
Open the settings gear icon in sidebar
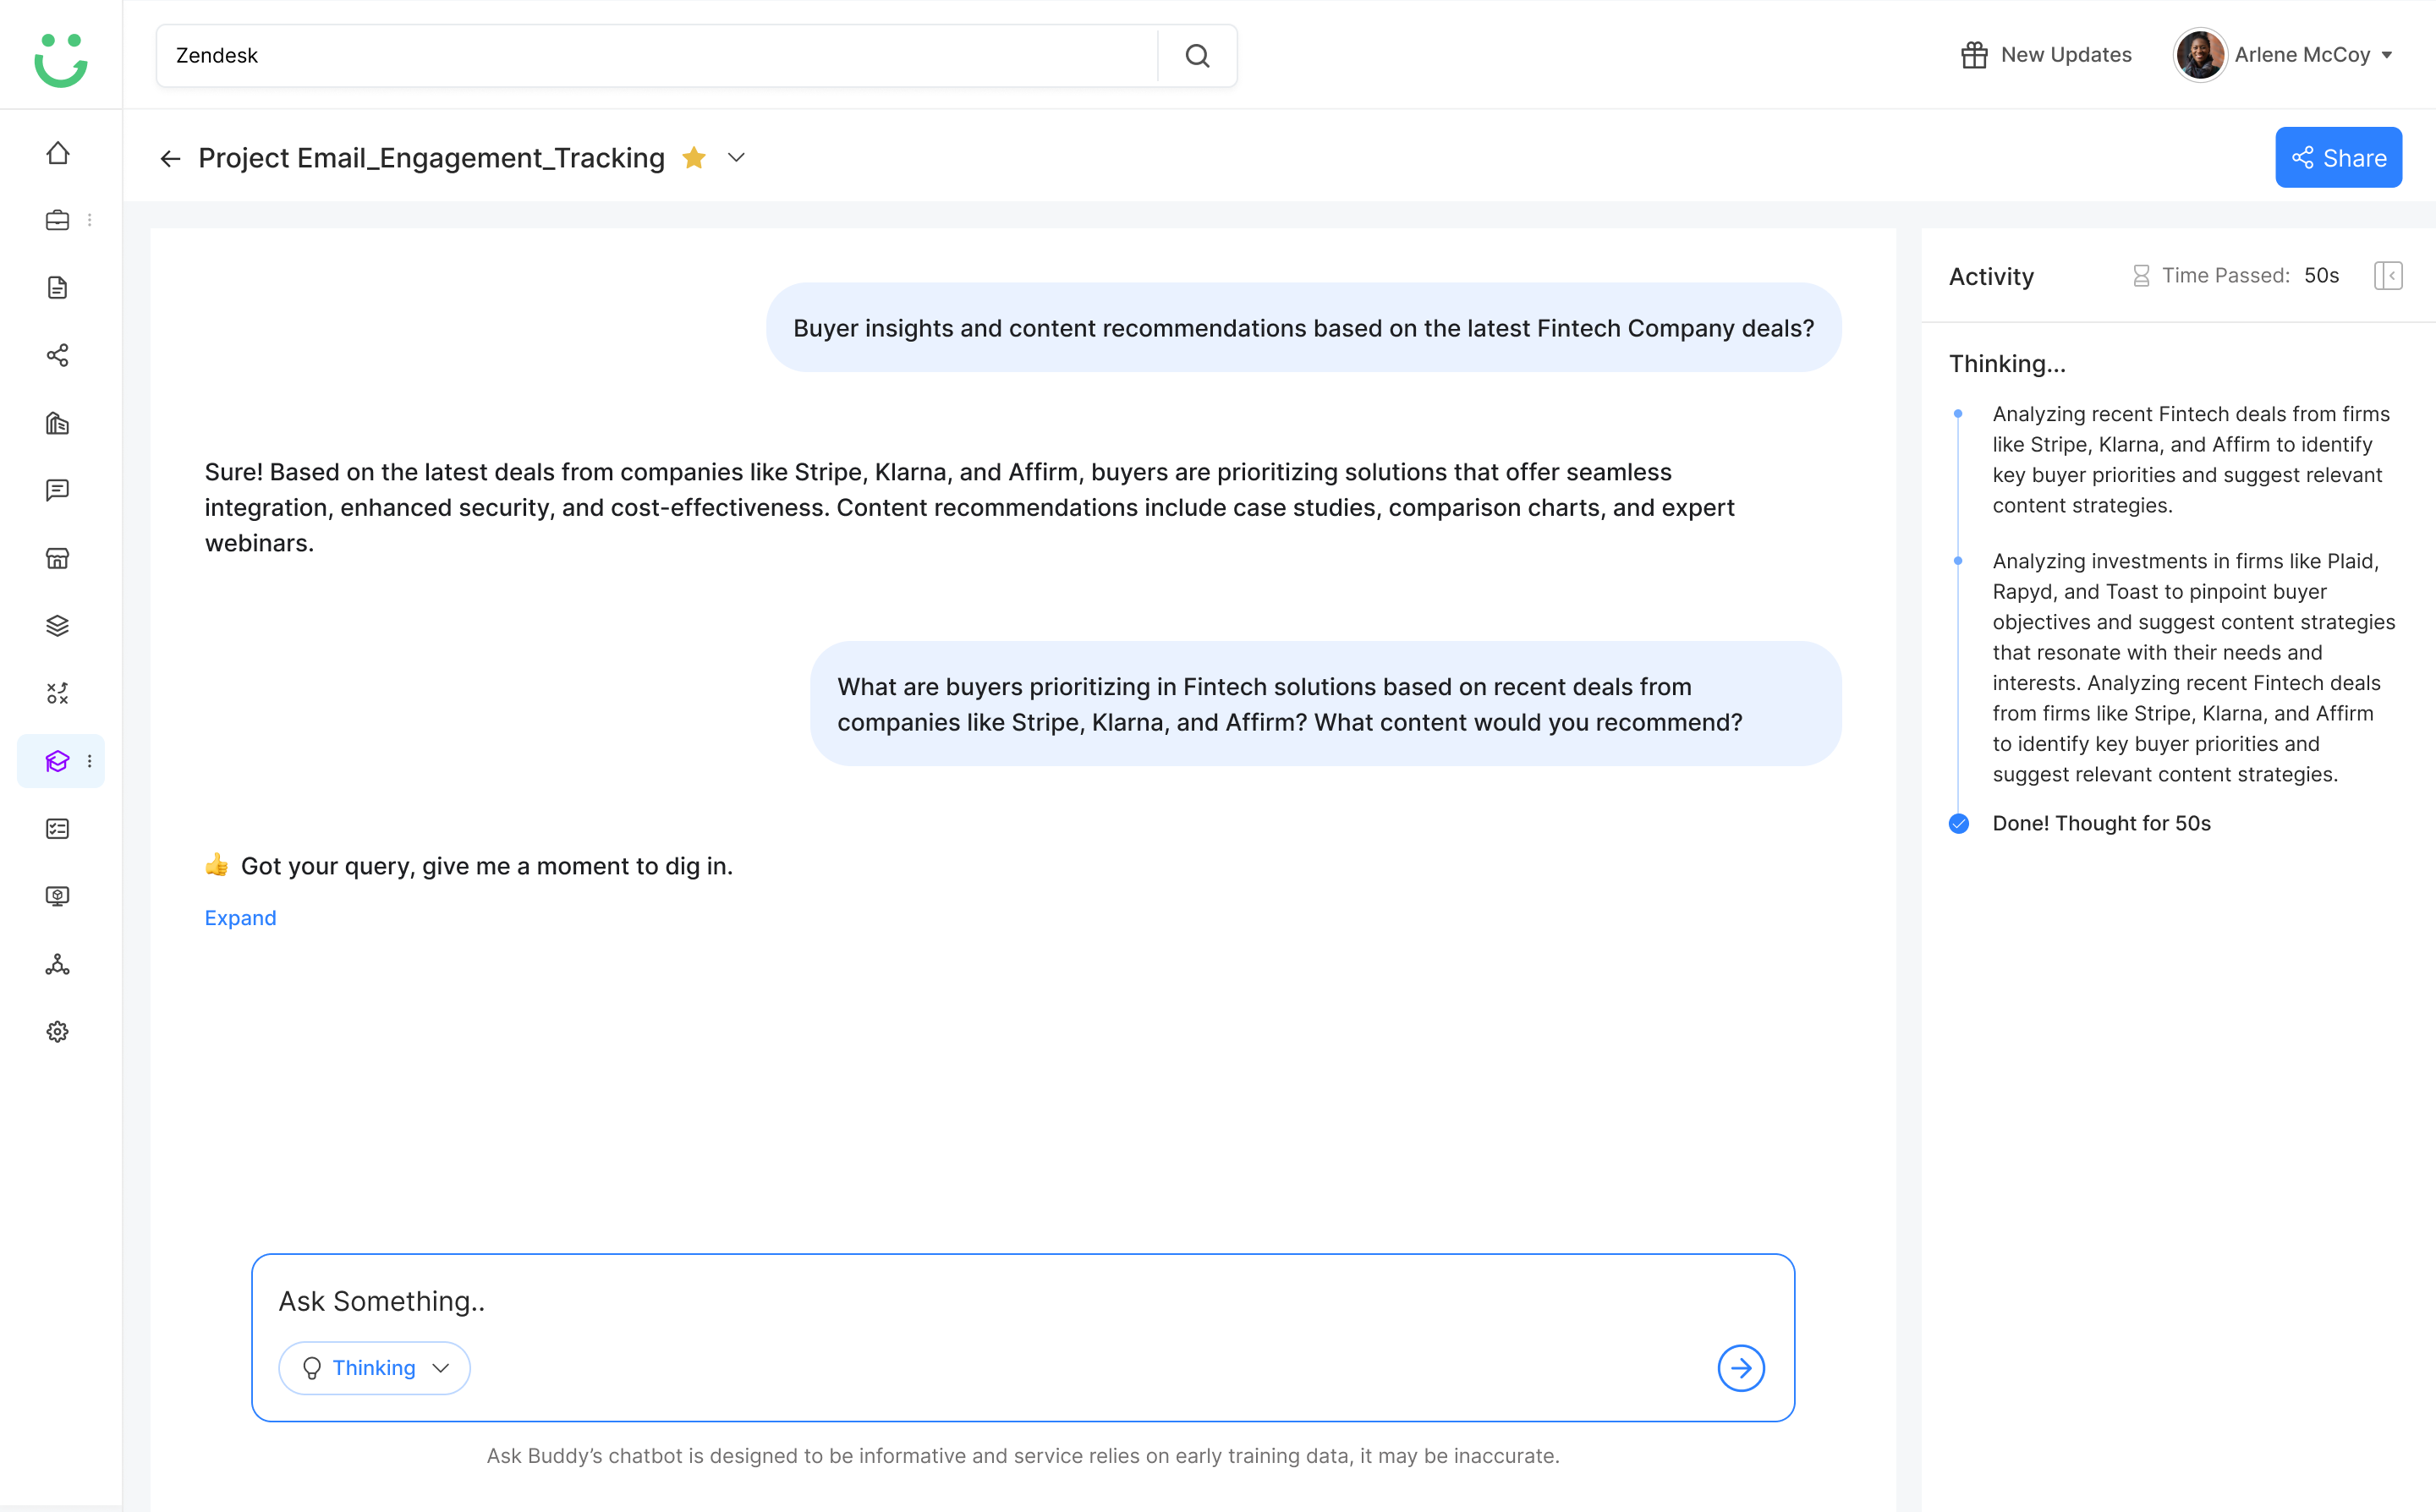click(58, 1032)
